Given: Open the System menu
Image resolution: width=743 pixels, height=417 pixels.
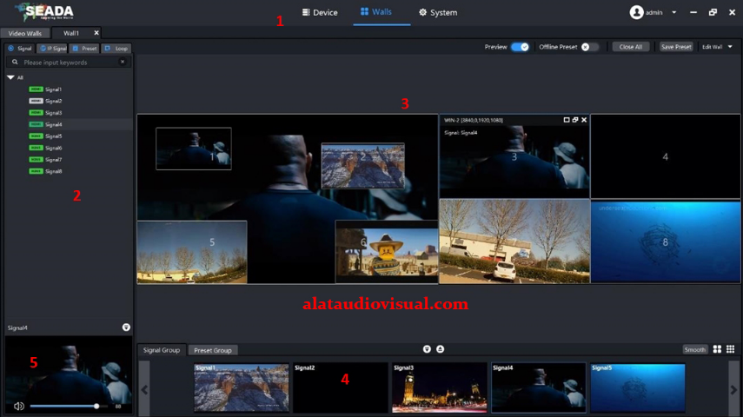Looking at the screenshot, I should coord(437,12).
